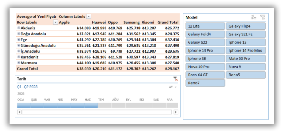
Task: Click the timeline horizontal scrollbar track
Action: coord(97,112)
